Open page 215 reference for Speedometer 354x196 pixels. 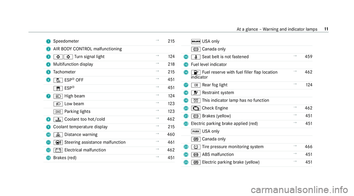(x=171, y=41)
